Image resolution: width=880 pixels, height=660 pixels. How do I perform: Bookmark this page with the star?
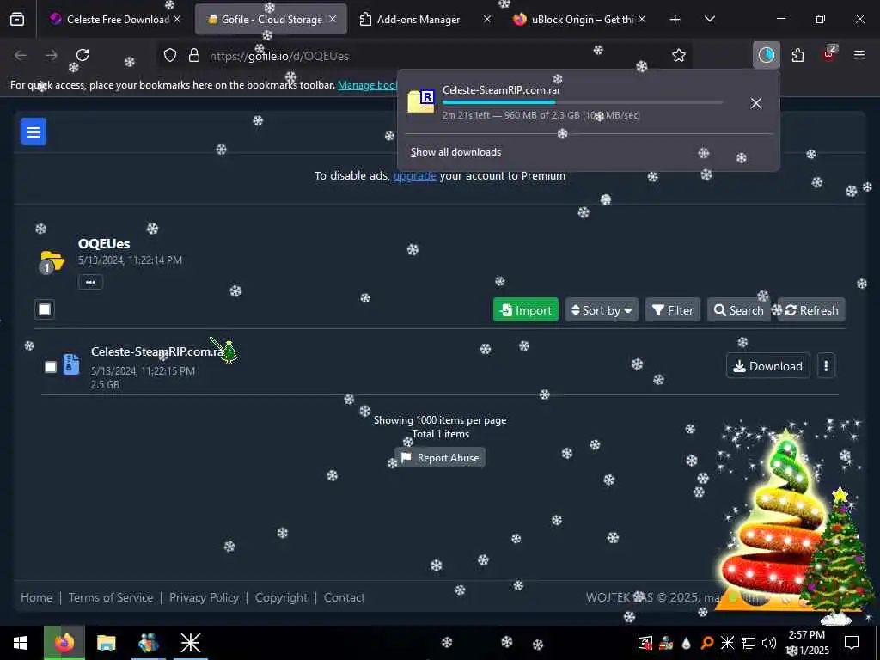point(679,55)
